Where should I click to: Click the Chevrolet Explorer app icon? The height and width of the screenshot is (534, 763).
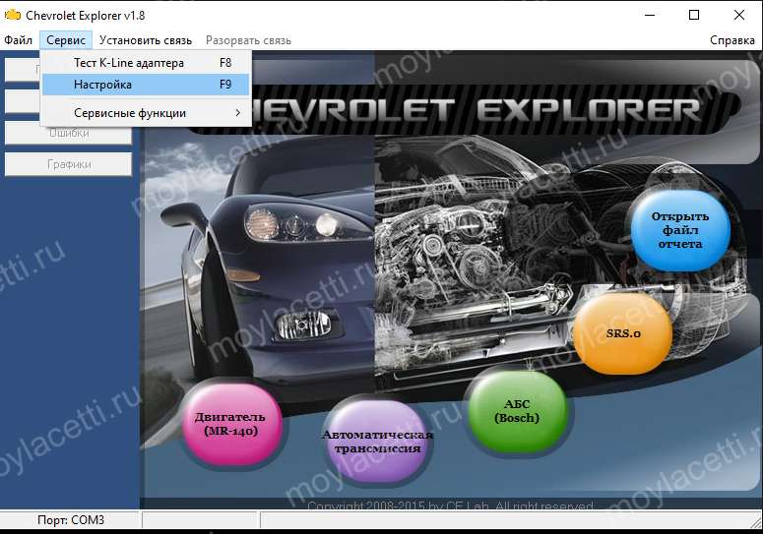12,15
